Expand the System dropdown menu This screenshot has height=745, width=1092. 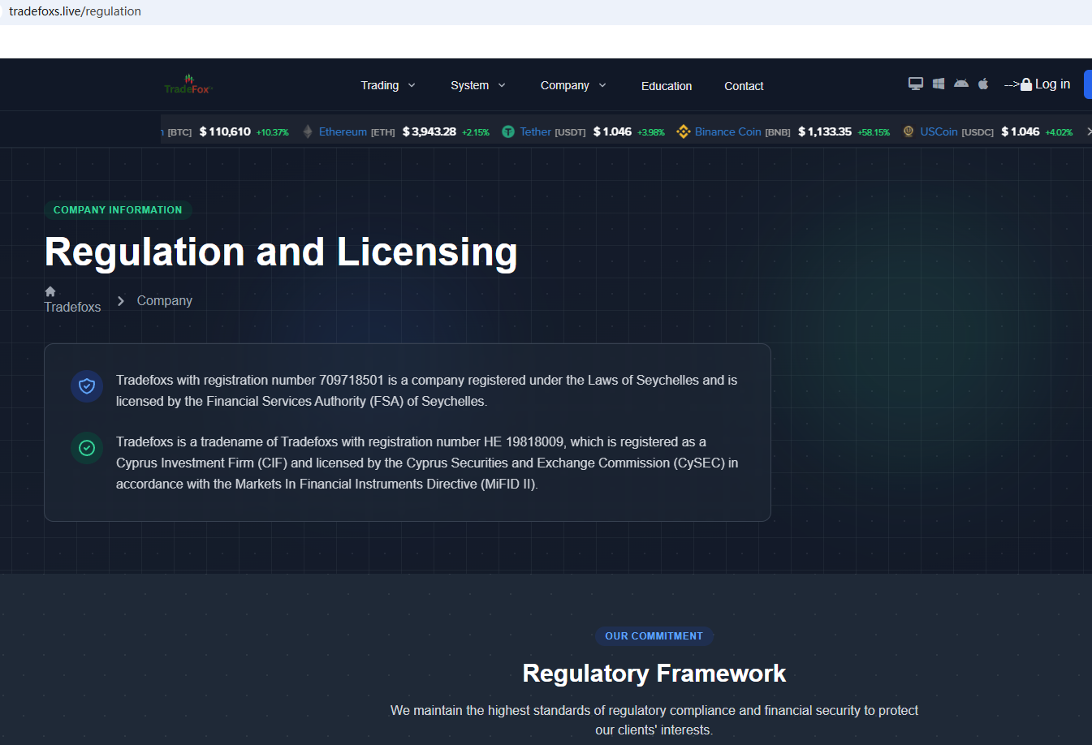(x=477, y=85)
